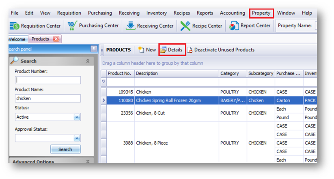The height and width of the screenshot is (179, 334).
Task: Expand the Status dropdown
Action: point(77,117)
